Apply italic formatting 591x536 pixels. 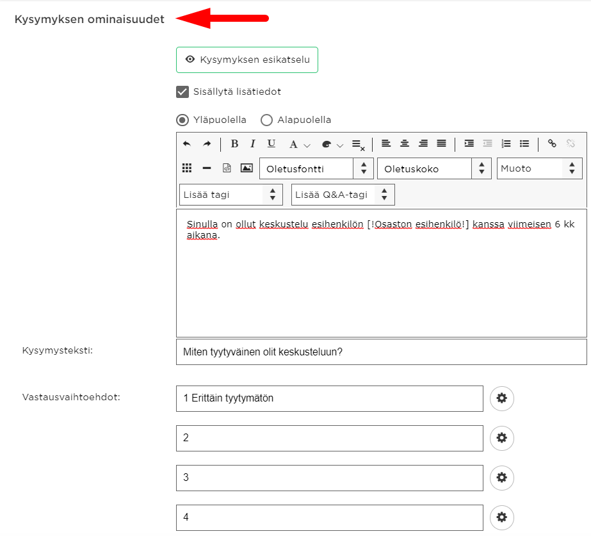(x=252, y=143)
